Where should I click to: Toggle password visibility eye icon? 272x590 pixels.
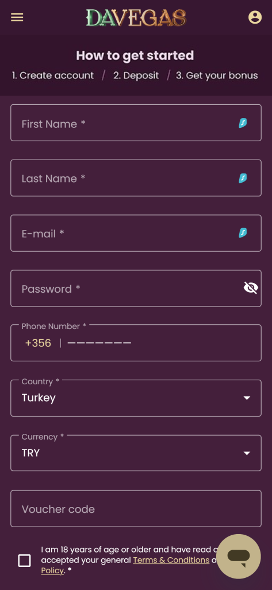pos(251,288)
